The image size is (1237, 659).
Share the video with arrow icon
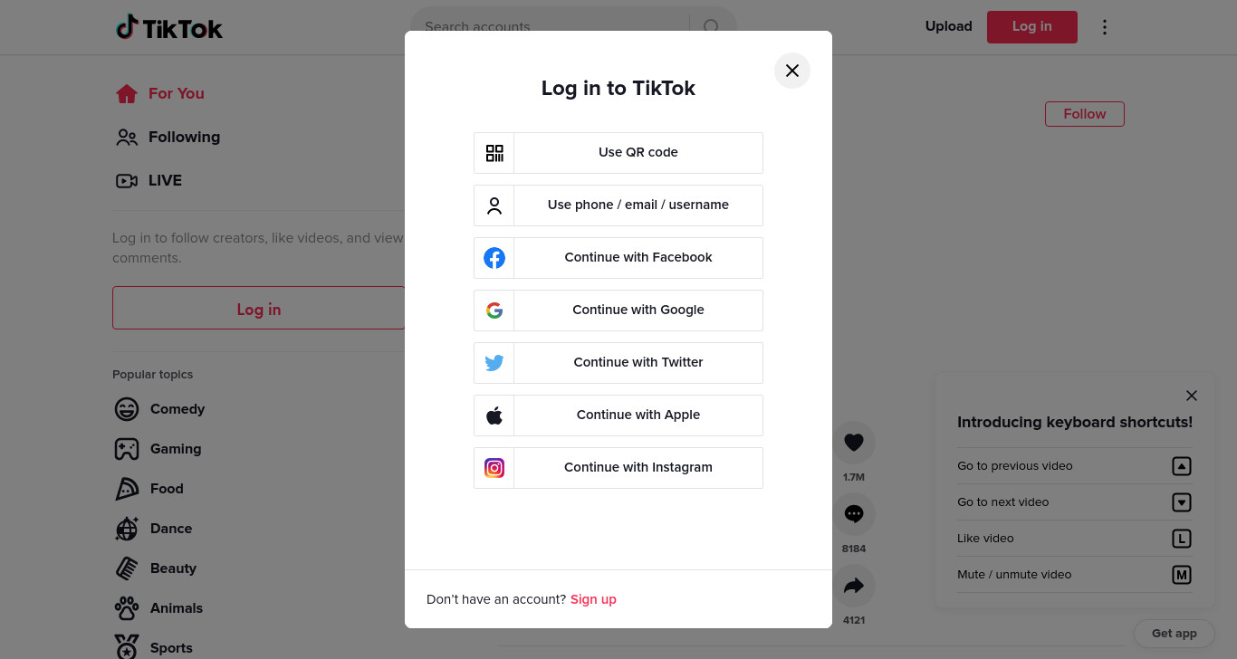point(854,586)
